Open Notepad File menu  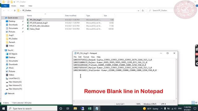click(75, 57)
